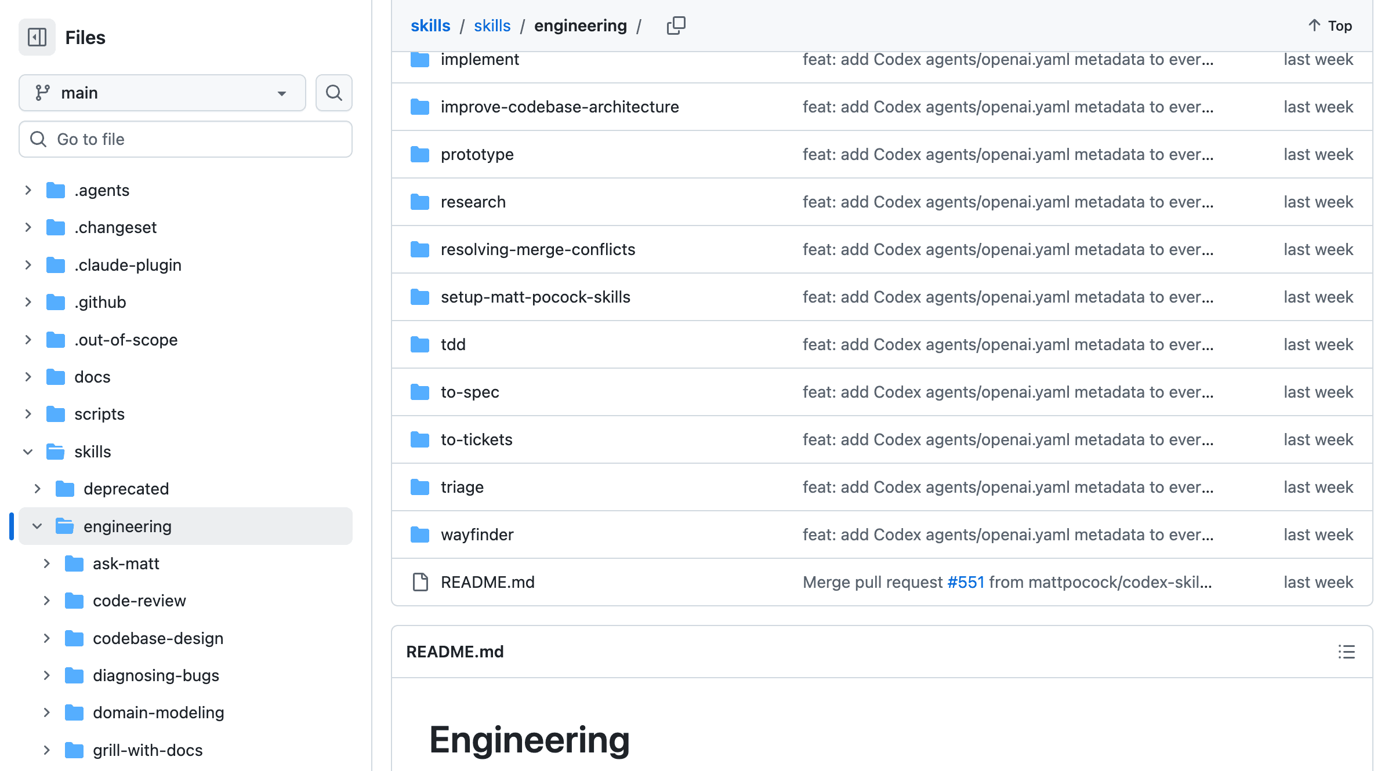Expand the .github folder chevron
The width and height of the screenshot is (1392, 771).
tap(28, 302)
